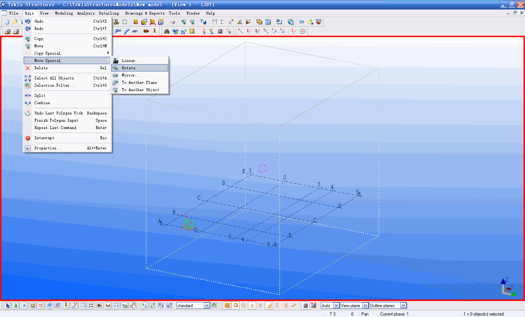Choose Linear... from the submenu

[140, 60]
